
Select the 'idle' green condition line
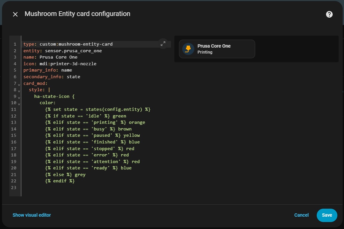click(x=86, y=116)
